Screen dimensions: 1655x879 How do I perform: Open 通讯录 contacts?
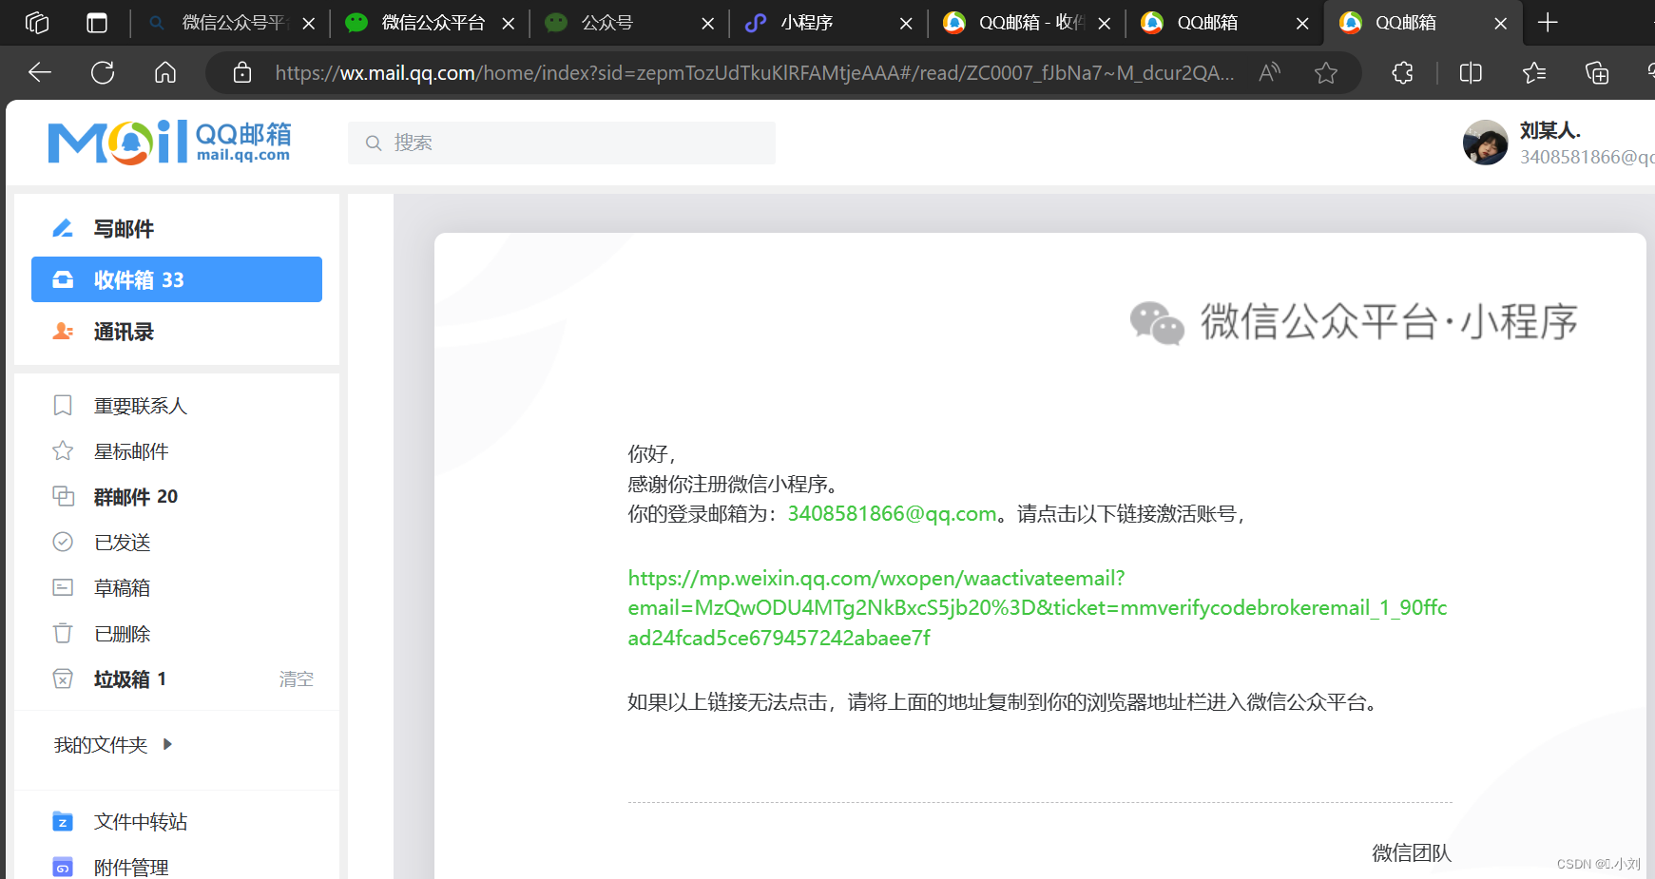click(177, 331)
